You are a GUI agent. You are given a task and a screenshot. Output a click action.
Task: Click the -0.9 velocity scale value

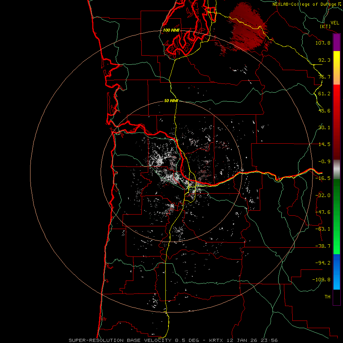(324, 162)
